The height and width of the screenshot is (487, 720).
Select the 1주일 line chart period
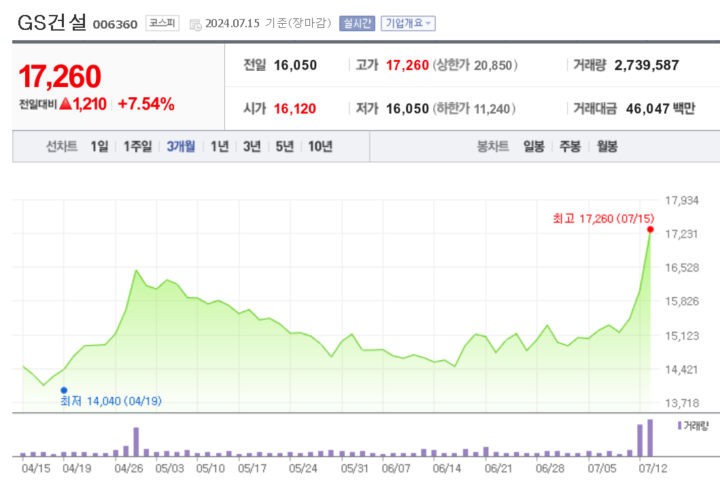pyautogui.click(x=138, y=146)
